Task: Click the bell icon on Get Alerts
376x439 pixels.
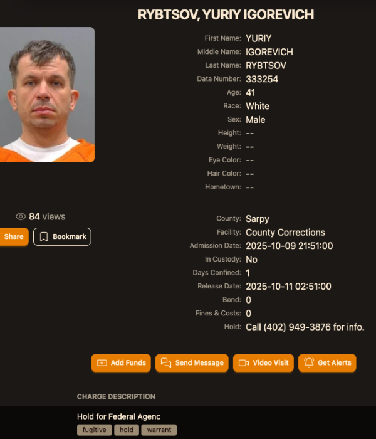Action: (x=309, y=362)
